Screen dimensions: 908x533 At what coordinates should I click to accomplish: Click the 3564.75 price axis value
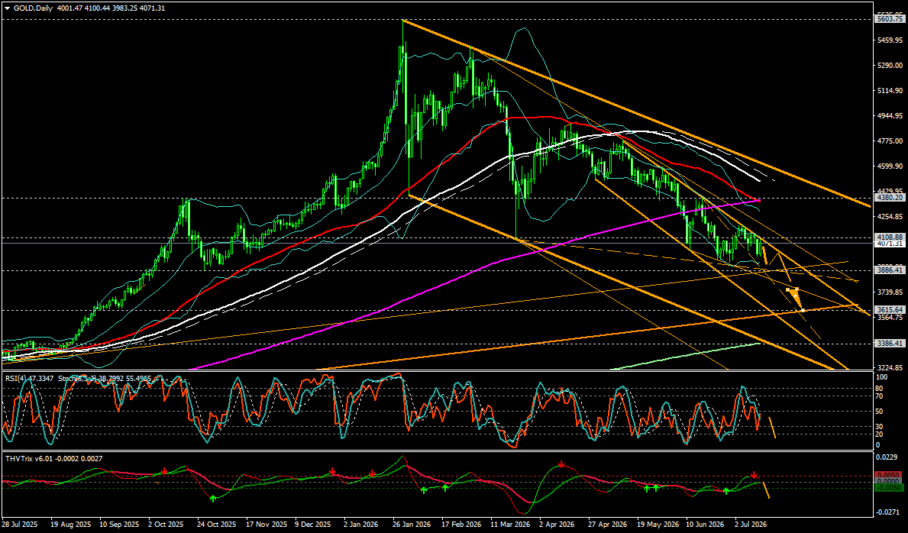point(890,318)
